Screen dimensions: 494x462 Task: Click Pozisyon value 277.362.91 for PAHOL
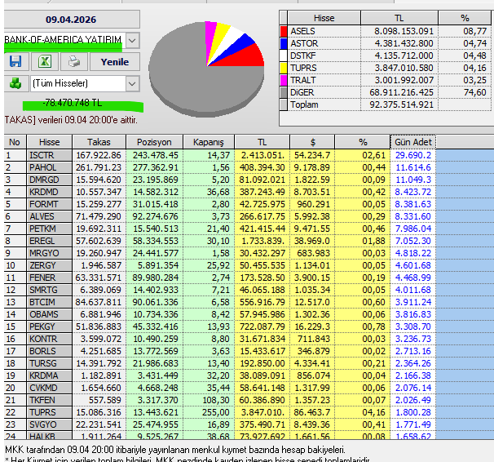(156, 168)
